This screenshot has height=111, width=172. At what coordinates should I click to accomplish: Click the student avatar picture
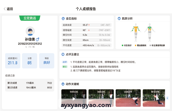tap(30, 31)
